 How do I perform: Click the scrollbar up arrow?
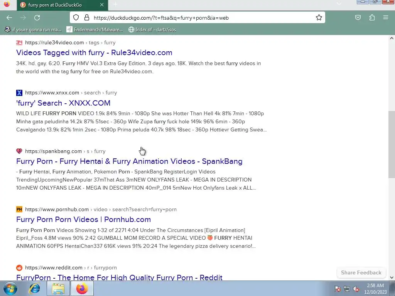(x=392, y=38)
